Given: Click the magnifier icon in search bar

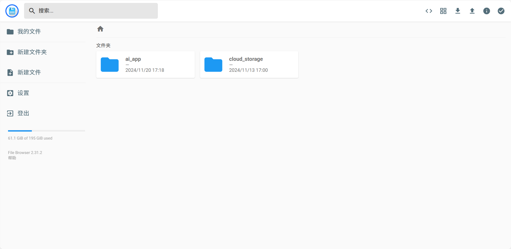Looking at the screenshot, I should [x=32, y=11].
